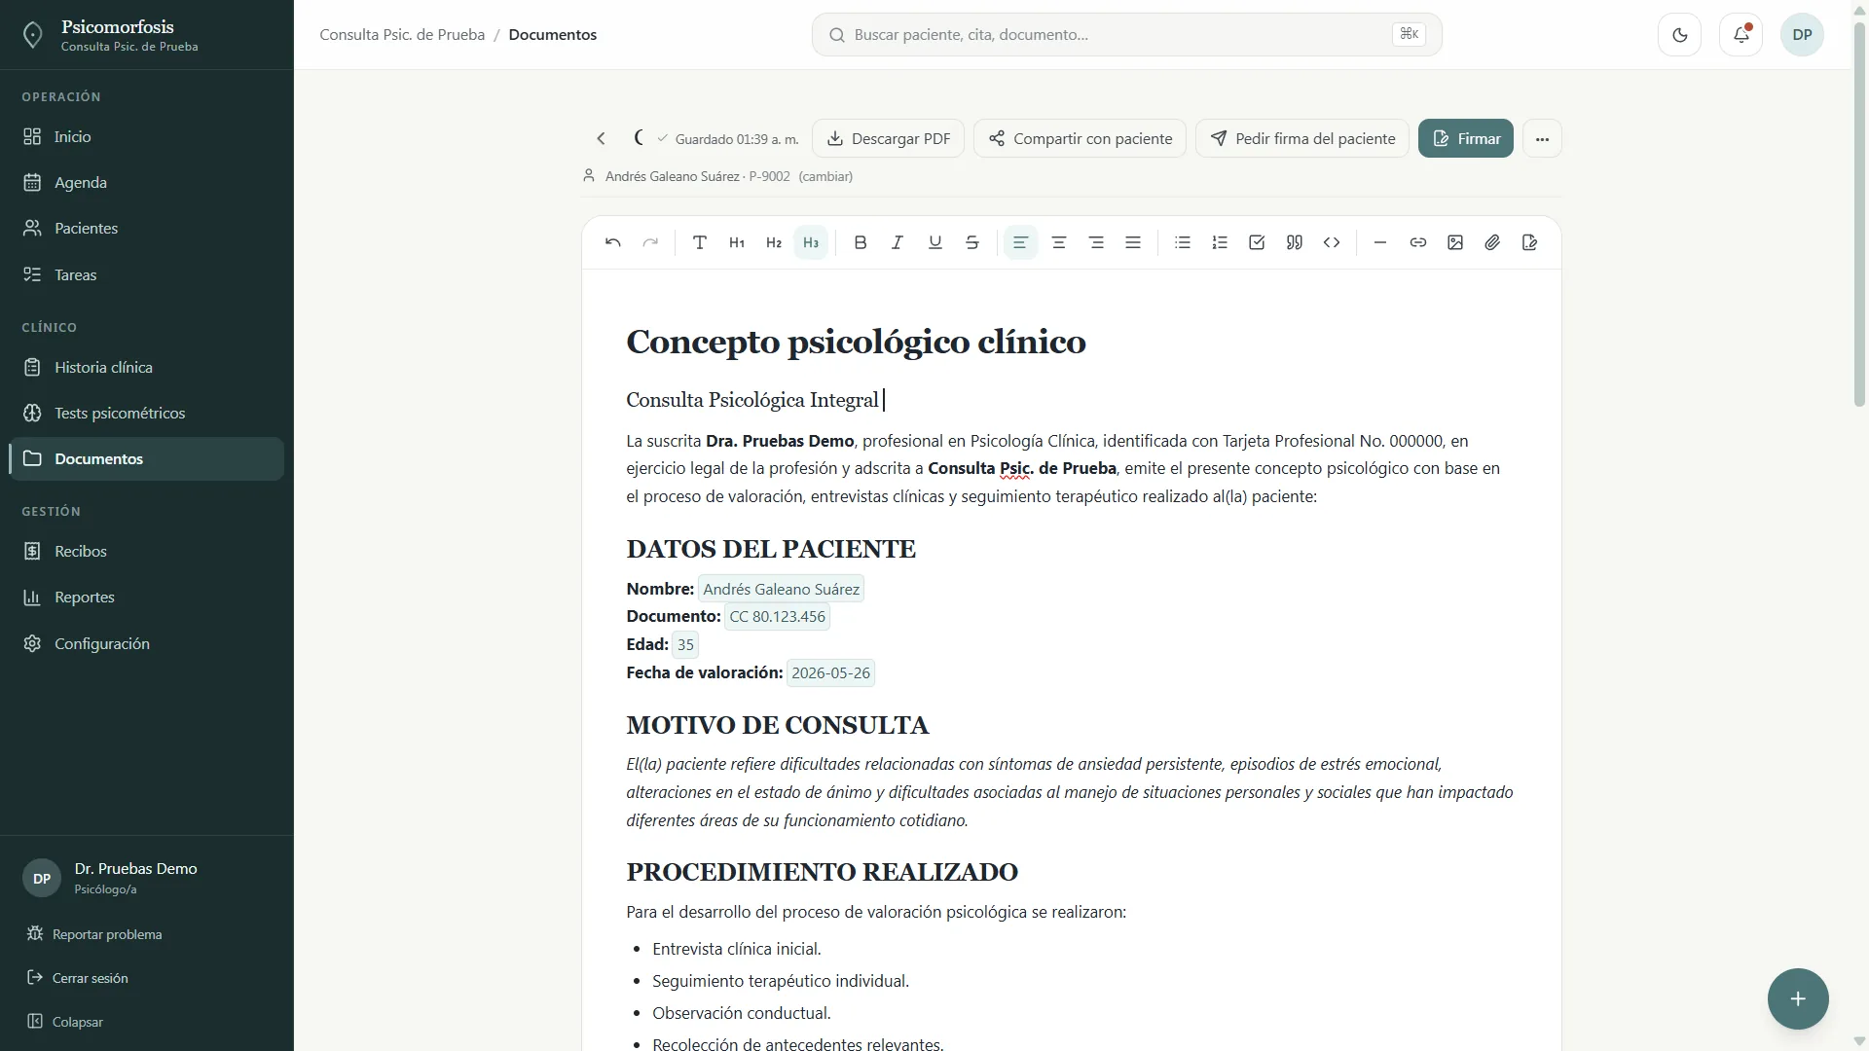Center align the text

[1058, 242]
